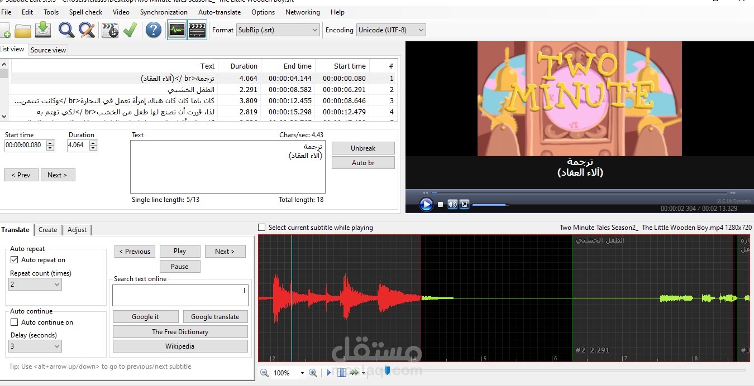This screenshot has height=386, width=754.
Task: Play the video in the player
Action: (426, 204)
